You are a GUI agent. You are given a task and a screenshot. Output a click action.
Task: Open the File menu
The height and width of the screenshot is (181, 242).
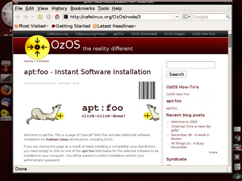coord(19,8)
